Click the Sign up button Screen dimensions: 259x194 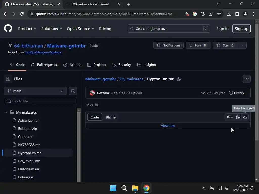click(241, 29)
